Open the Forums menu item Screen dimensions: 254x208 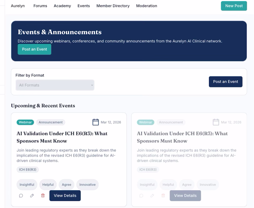click(40, 6)
